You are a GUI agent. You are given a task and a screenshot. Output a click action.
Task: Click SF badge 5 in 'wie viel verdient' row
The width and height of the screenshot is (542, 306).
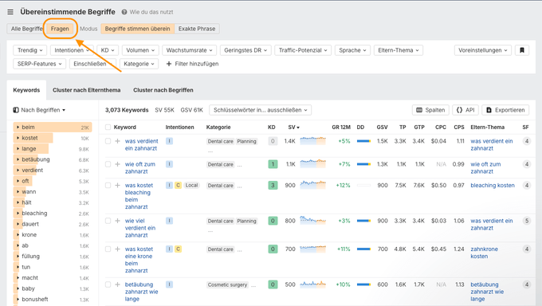coord(526,221)
